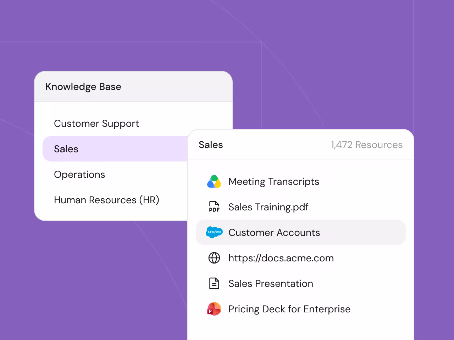This screenshot has width=454, height=340.
Task: Click the Sales heading in resources panel
Action: click(211, 144)
